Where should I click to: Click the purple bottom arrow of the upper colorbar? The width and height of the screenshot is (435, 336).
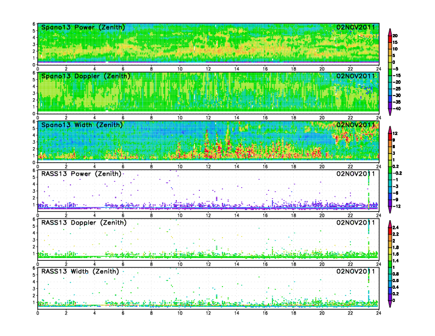[x=390, y=113]
